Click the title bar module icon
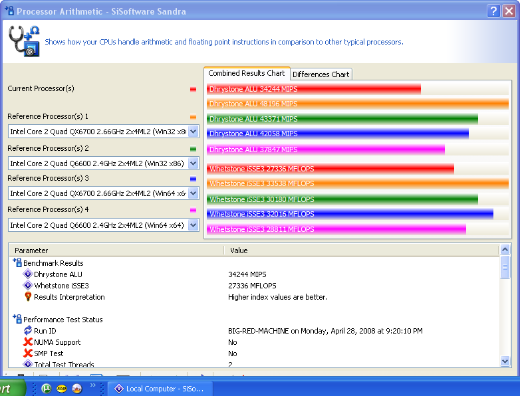The image size is (520, 396). (x=9, y=11)
